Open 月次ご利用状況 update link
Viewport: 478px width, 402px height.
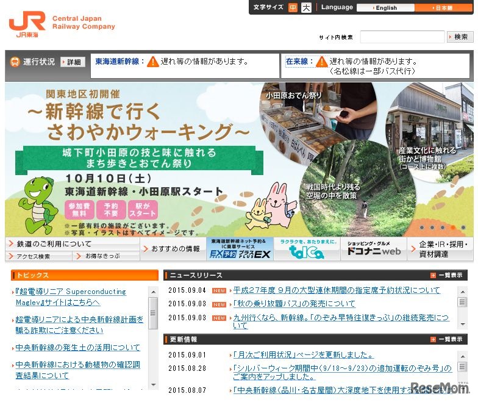pos(304,355)
